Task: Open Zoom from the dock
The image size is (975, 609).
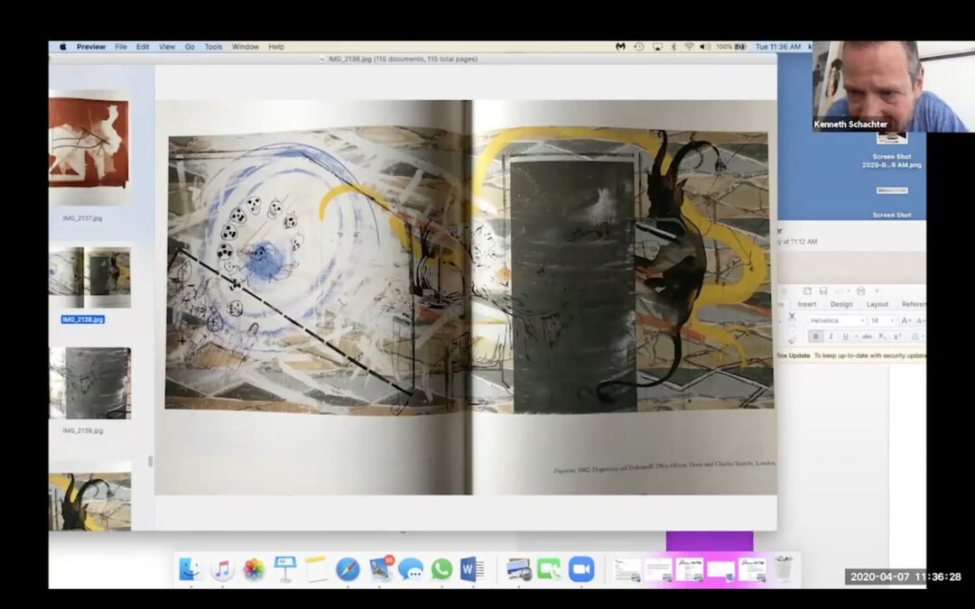Action: 581,569
